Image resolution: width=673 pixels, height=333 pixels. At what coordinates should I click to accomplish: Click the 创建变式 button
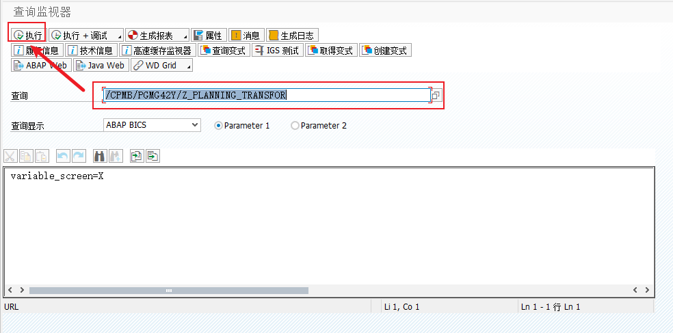pos(385,50)
